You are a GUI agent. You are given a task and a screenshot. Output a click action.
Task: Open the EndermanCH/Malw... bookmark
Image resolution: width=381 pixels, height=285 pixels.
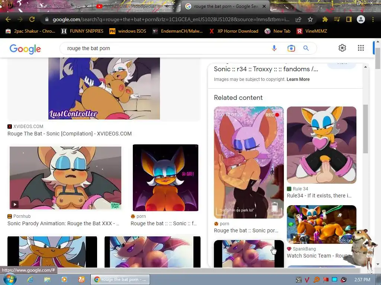click(x=177, y=31)
